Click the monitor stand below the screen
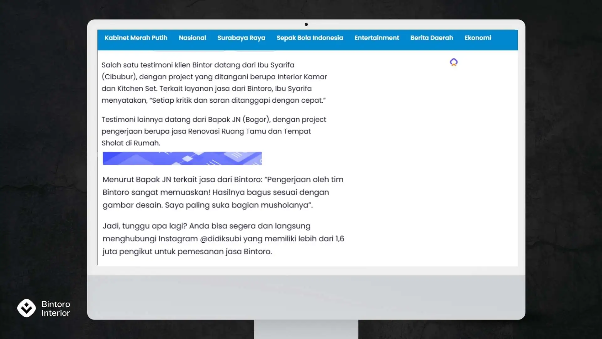Image resolution: width=602 pixels, height=339 pixels. coord(306,329)
